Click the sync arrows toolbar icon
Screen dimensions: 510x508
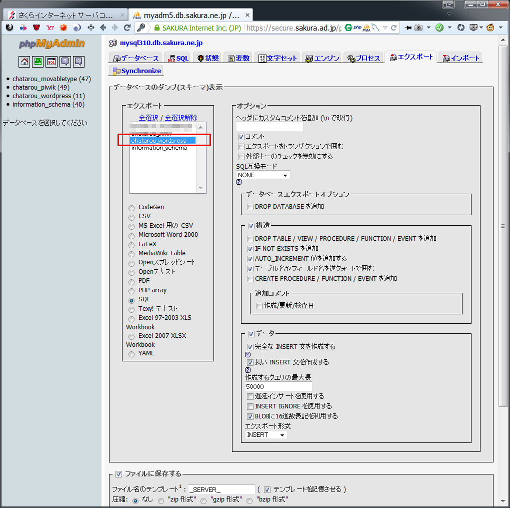pyautogui.click(x=460, y=28)
